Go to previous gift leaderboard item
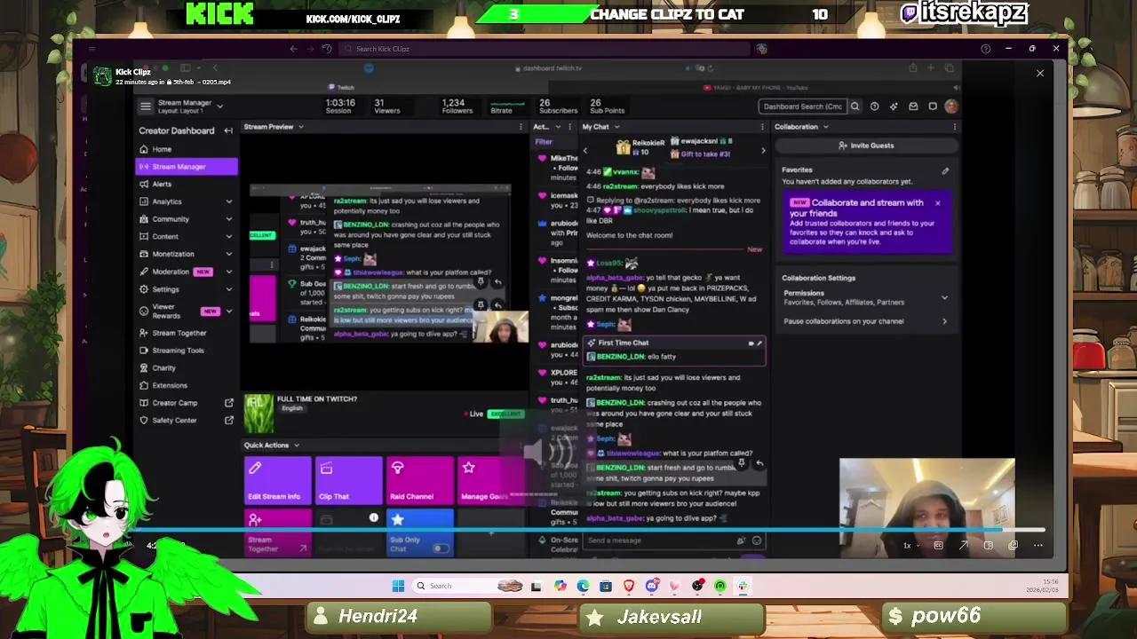 point(584,150)
